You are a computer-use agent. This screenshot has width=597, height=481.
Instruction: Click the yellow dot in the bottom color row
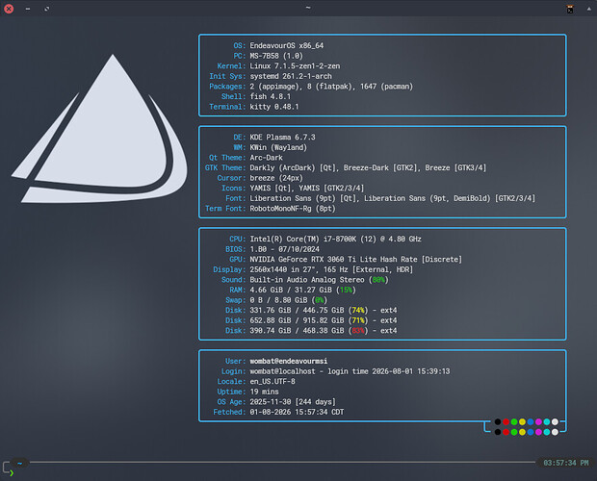[522, 432]
